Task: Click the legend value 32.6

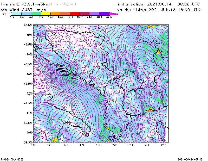Action: (109, 17)
